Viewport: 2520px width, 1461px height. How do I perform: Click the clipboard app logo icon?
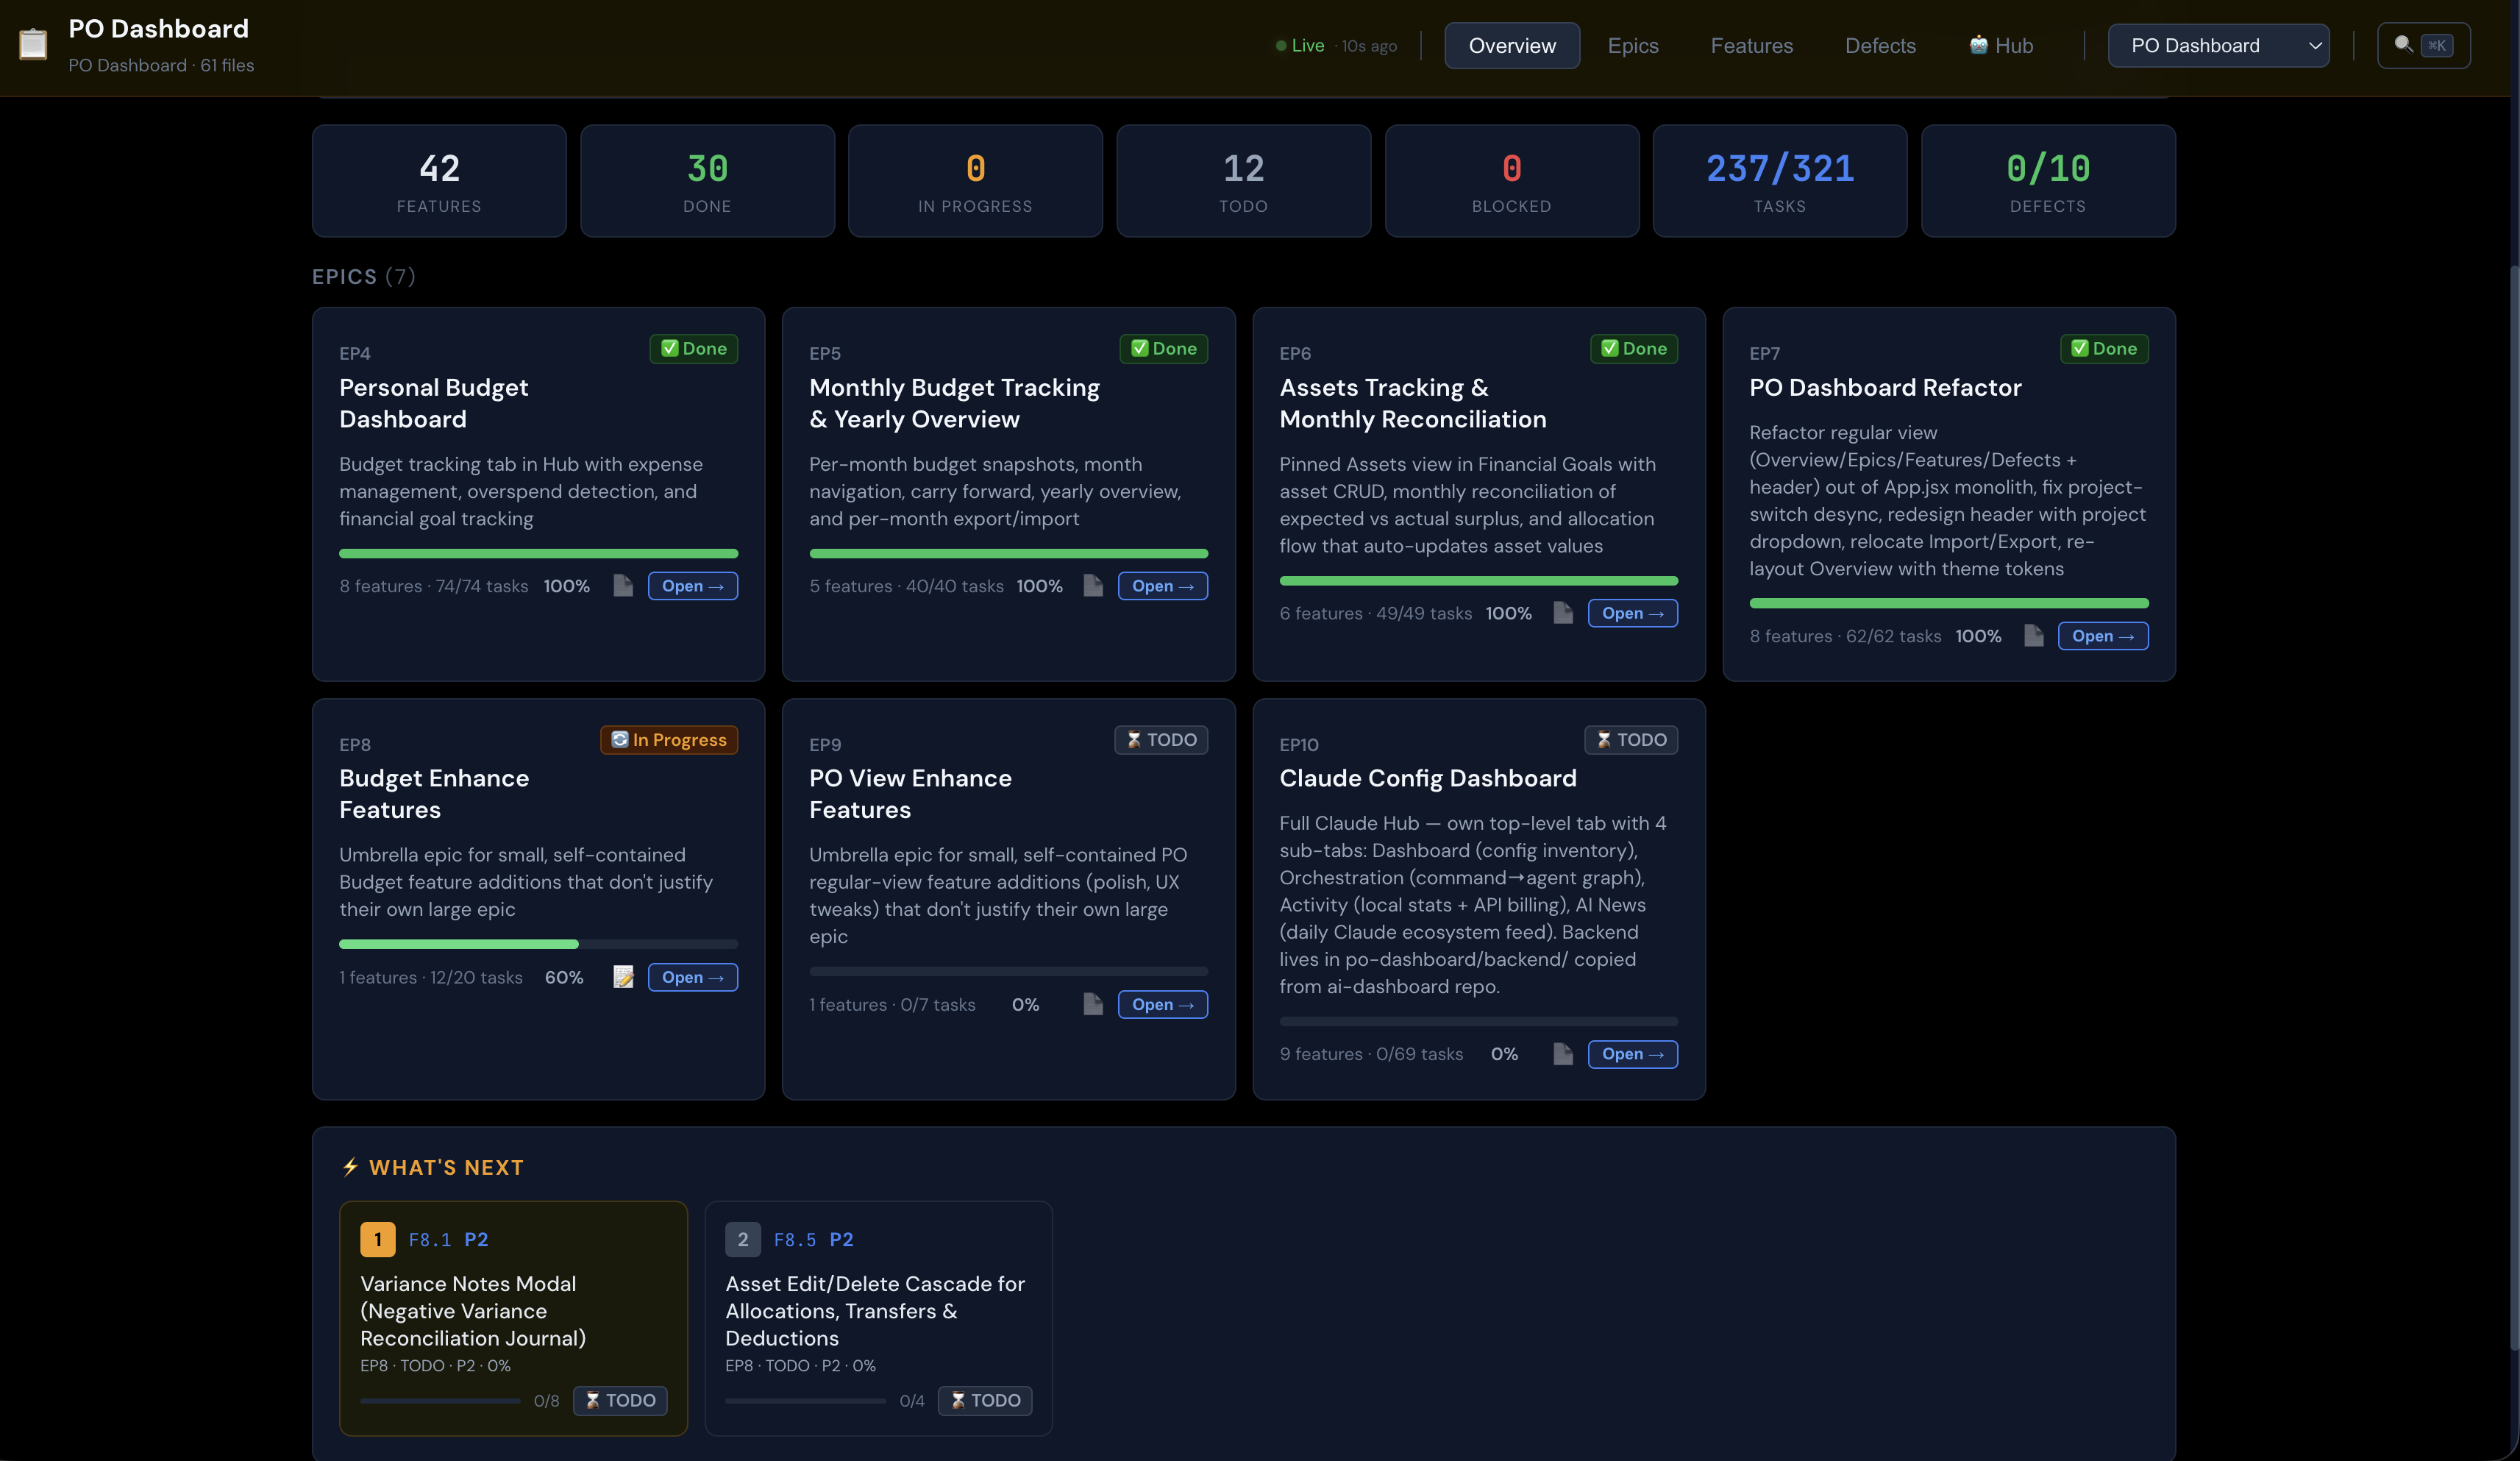pos(33,44)
